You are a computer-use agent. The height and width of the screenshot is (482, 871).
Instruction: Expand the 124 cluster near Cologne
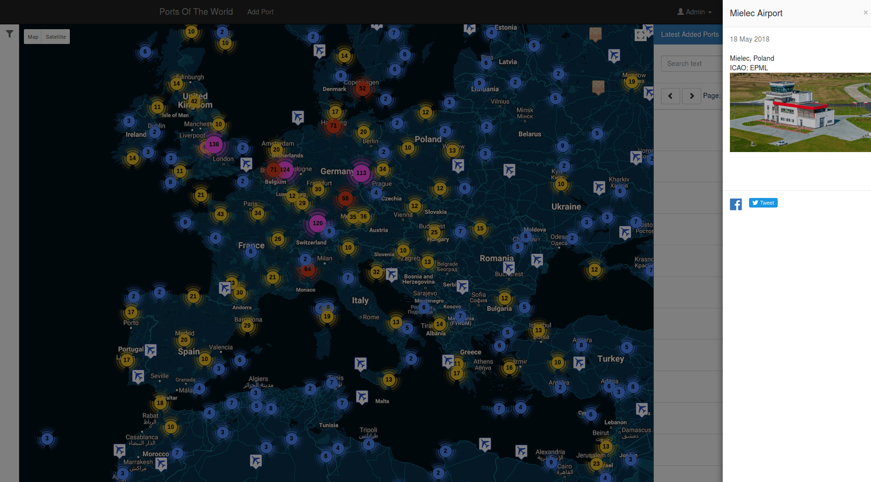click(x=285, y=169)
